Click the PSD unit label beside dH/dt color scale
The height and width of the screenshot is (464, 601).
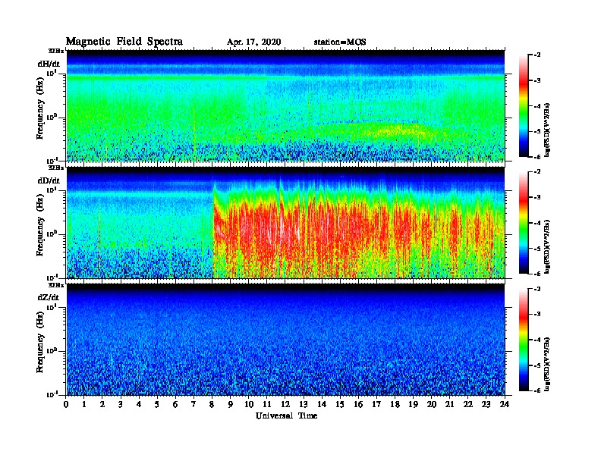pos(547,130)
